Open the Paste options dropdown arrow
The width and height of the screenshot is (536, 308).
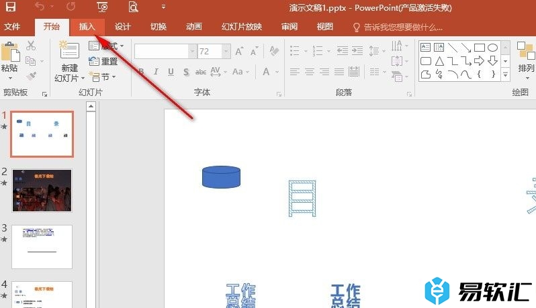pos(10,79)
